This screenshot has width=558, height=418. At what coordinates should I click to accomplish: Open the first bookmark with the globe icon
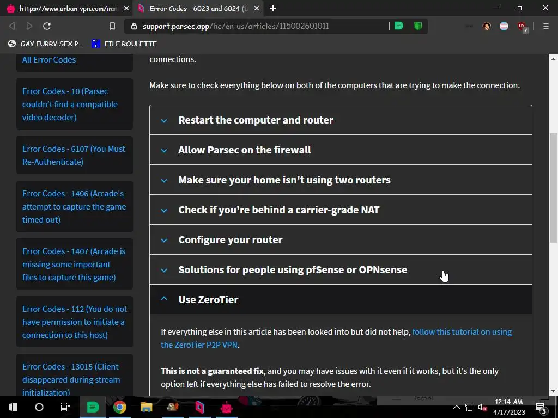tap(45, 44)
